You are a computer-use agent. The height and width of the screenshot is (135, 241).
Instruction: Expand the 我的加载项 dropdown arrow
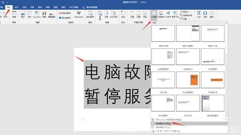coord(73,18)
